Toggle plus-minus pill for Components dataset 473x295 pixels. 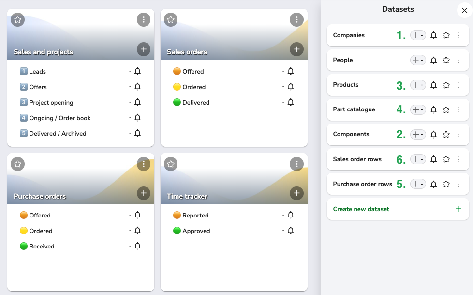[418, 134]
